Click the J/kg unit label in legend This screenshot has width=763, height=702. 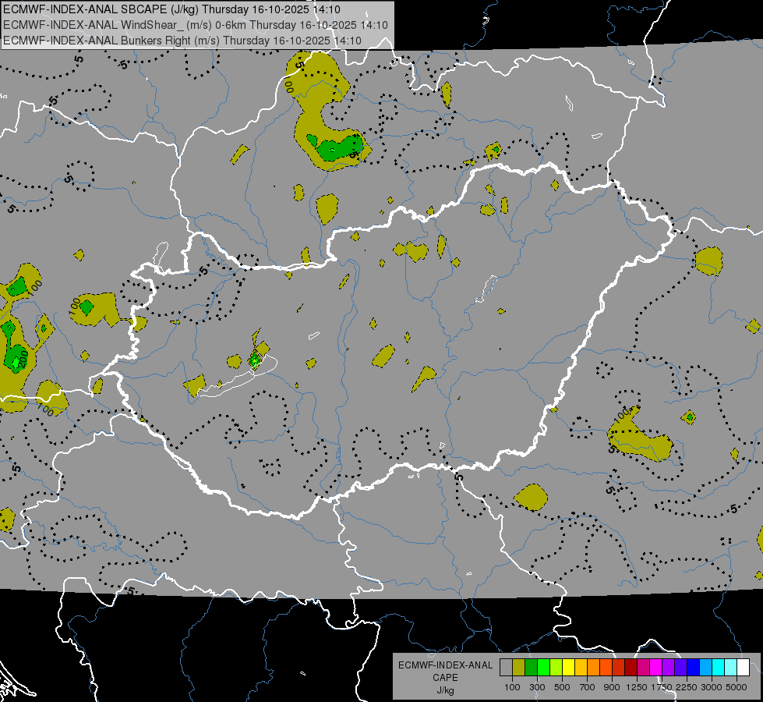[x=445, y=690]
